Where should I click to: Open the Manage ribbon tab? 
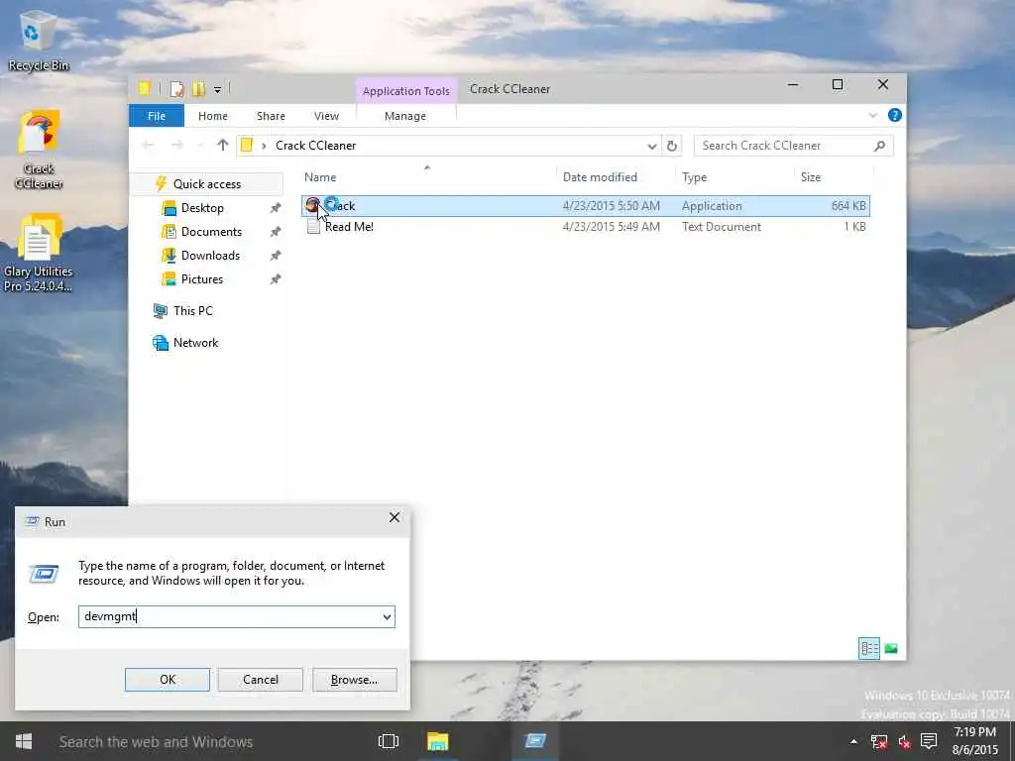click(405, 116)
